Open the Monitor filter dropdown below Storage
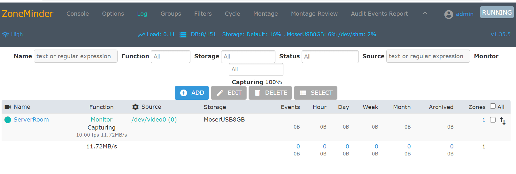 coord(256,69)
